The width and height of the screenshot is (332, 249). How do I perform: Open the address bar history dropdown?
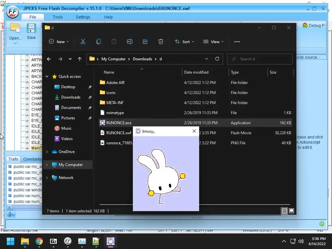pos(207,59)
